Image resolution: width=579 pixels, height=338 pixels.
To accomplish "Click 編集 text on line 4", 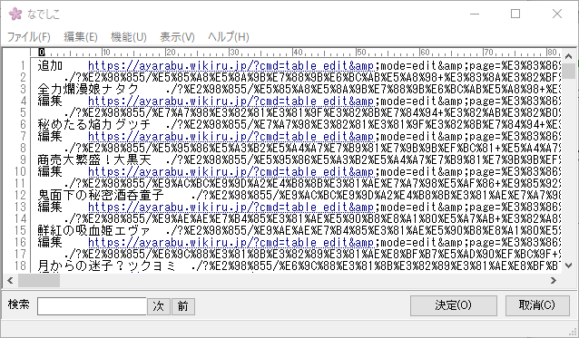I will (50, 101).
